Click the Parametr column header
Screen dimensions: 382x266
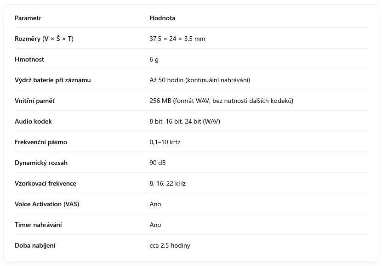pos(28,18)
